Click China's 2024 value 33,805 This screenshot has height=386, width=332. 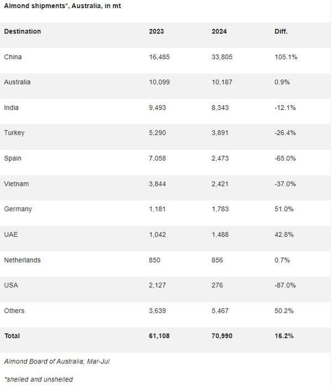point(223,57)
